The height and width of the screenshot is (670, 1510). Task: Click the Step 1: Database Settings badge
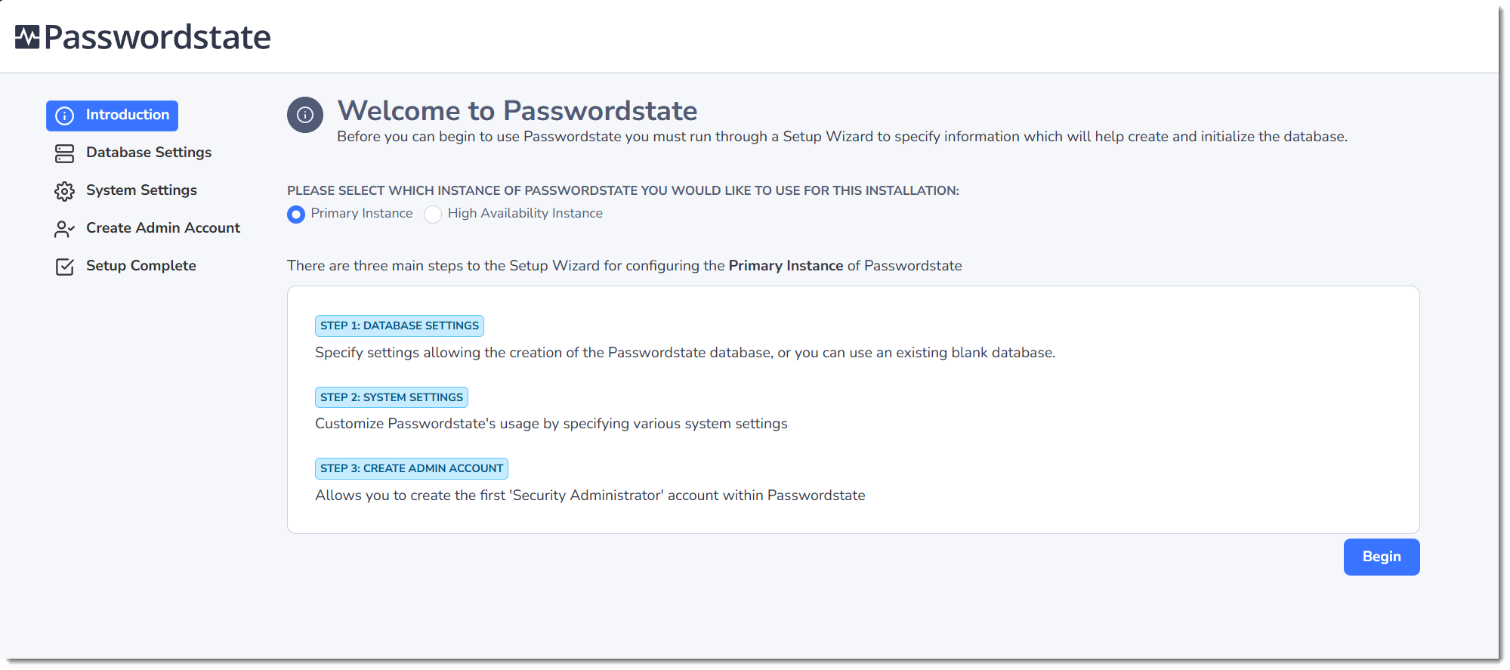(400, 326)
